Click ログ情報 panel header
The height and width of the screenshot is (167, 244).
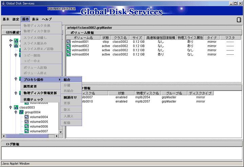122,144
